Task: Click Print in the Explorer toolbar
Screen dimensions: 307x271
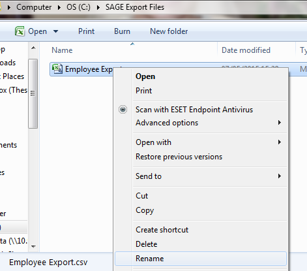Action: pos(86,31)
